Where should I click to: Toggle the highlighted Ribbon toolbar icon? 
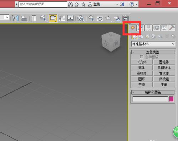53,18
